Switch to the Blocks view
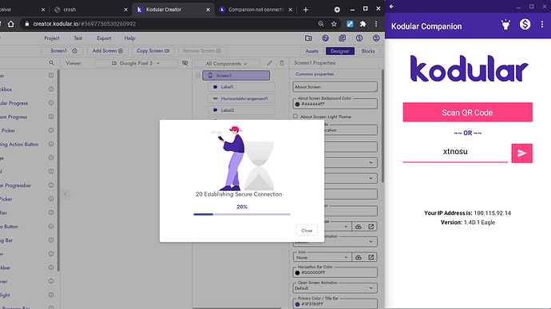 coord(368,51)
